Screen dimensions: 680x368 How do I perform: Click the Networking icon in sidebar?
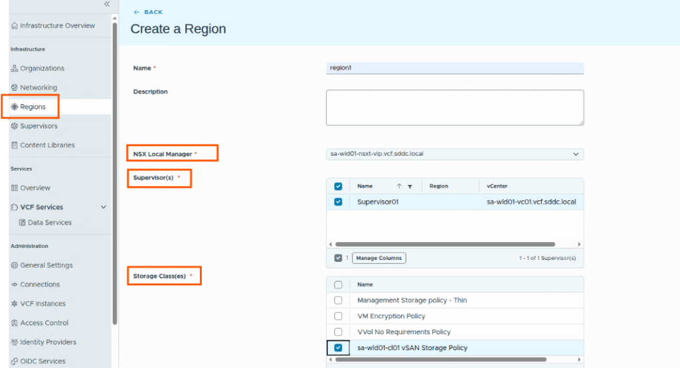15,88
